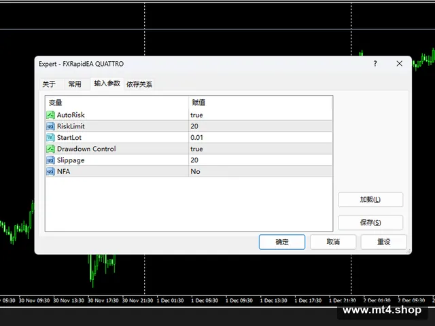
Task: Click the Slippage variable icon
Action: [50, 160]
